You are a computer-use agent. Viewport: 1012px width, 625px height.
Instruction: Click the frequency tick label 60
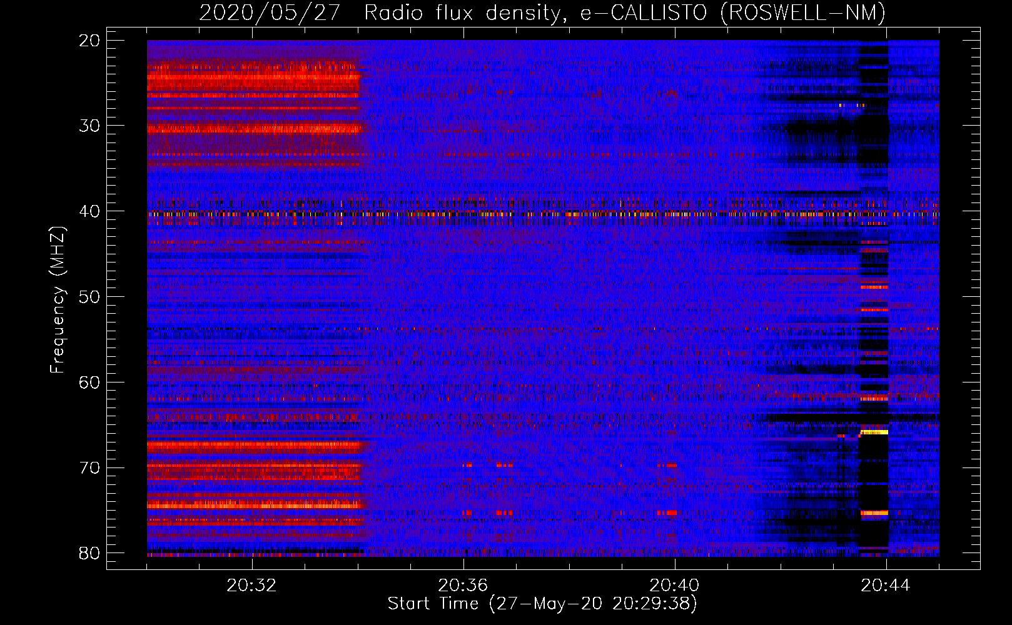[89, 382]
